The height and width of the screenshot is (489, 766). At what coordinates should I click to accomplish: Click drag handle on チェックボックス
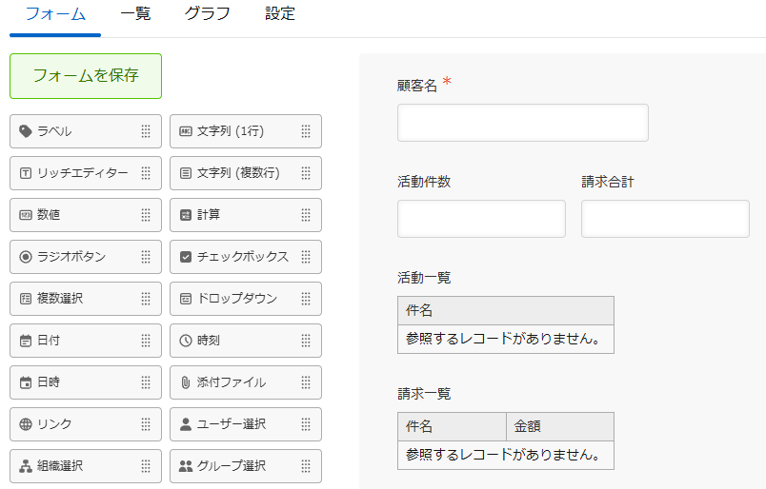click(x=306, y=257)
